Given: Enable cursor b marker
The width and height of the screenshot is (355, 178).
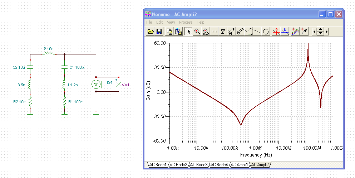Looking at the screenshot, I should coord(285,32).
